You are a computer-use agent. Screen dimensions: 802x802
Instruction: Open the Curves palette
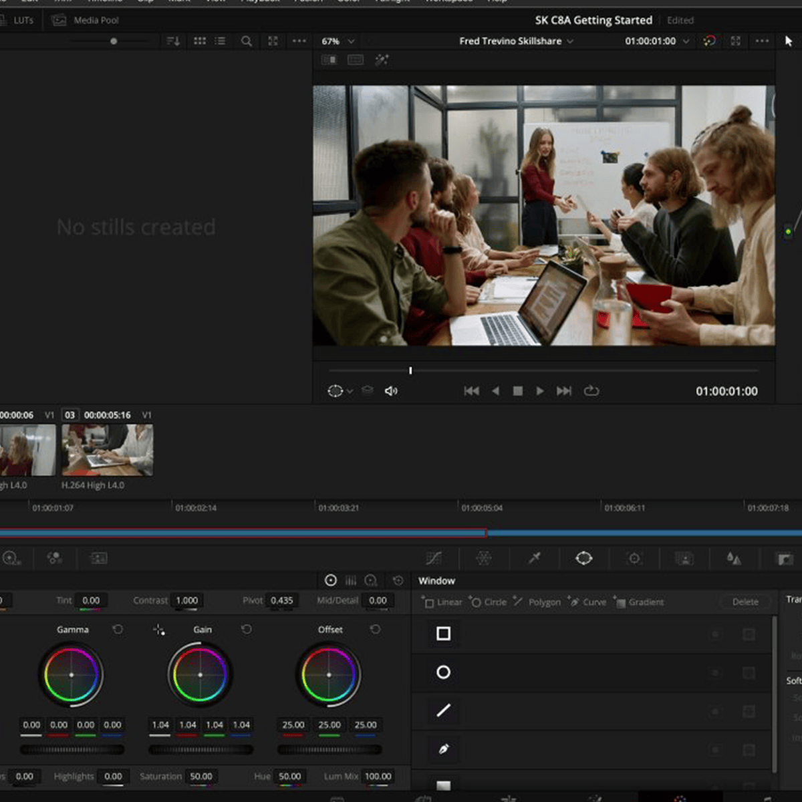click(434, 558)
